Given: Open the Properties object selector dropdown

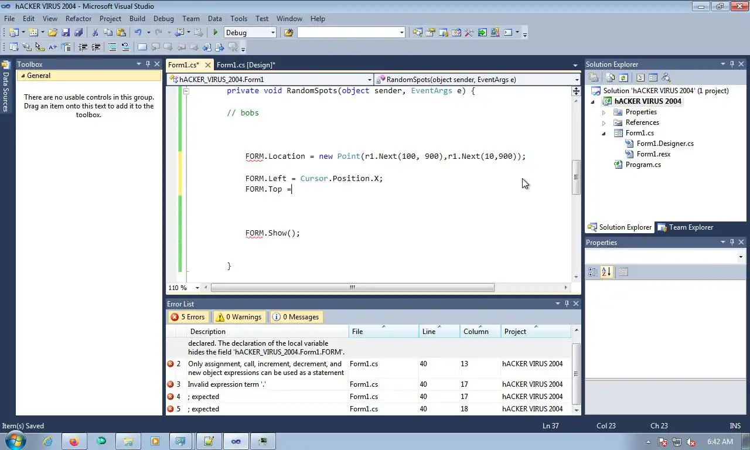Looking at the screenshot, I should [740, 257].
